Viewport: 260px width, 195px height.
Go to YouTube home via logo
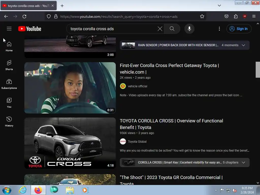coord(30,29)
